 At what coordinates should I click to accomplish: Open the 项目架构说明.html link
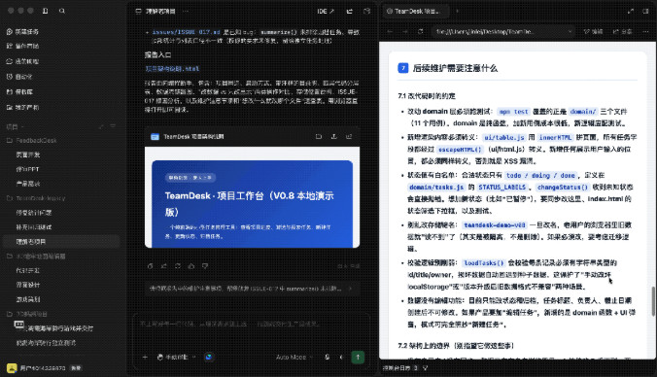coord(172,69)
